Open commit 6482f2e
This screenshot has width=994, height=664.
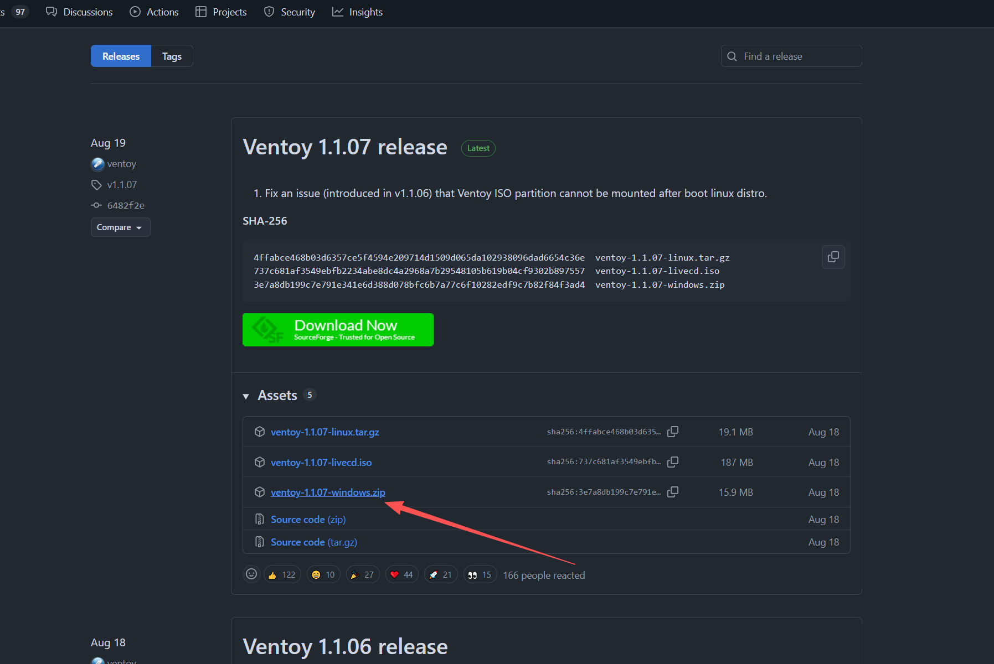click(126, 205)
